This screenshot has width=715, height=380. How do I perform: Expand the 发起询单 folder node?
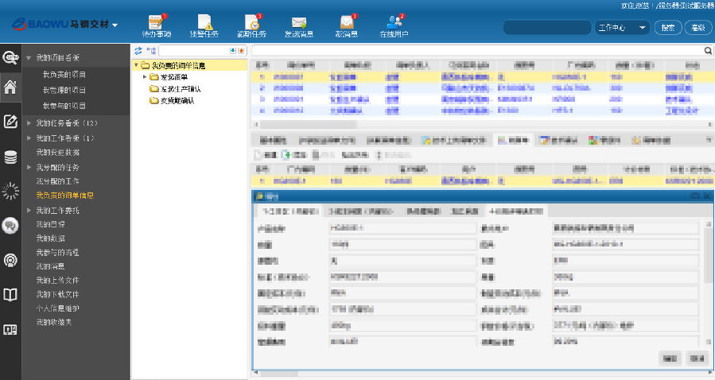click(145, 77)
